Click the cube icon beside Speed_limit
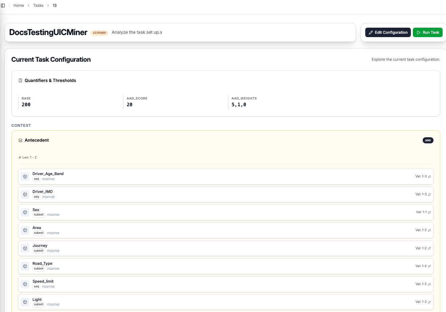The height and width of the screenshot is (312, 446). (25, 284)
